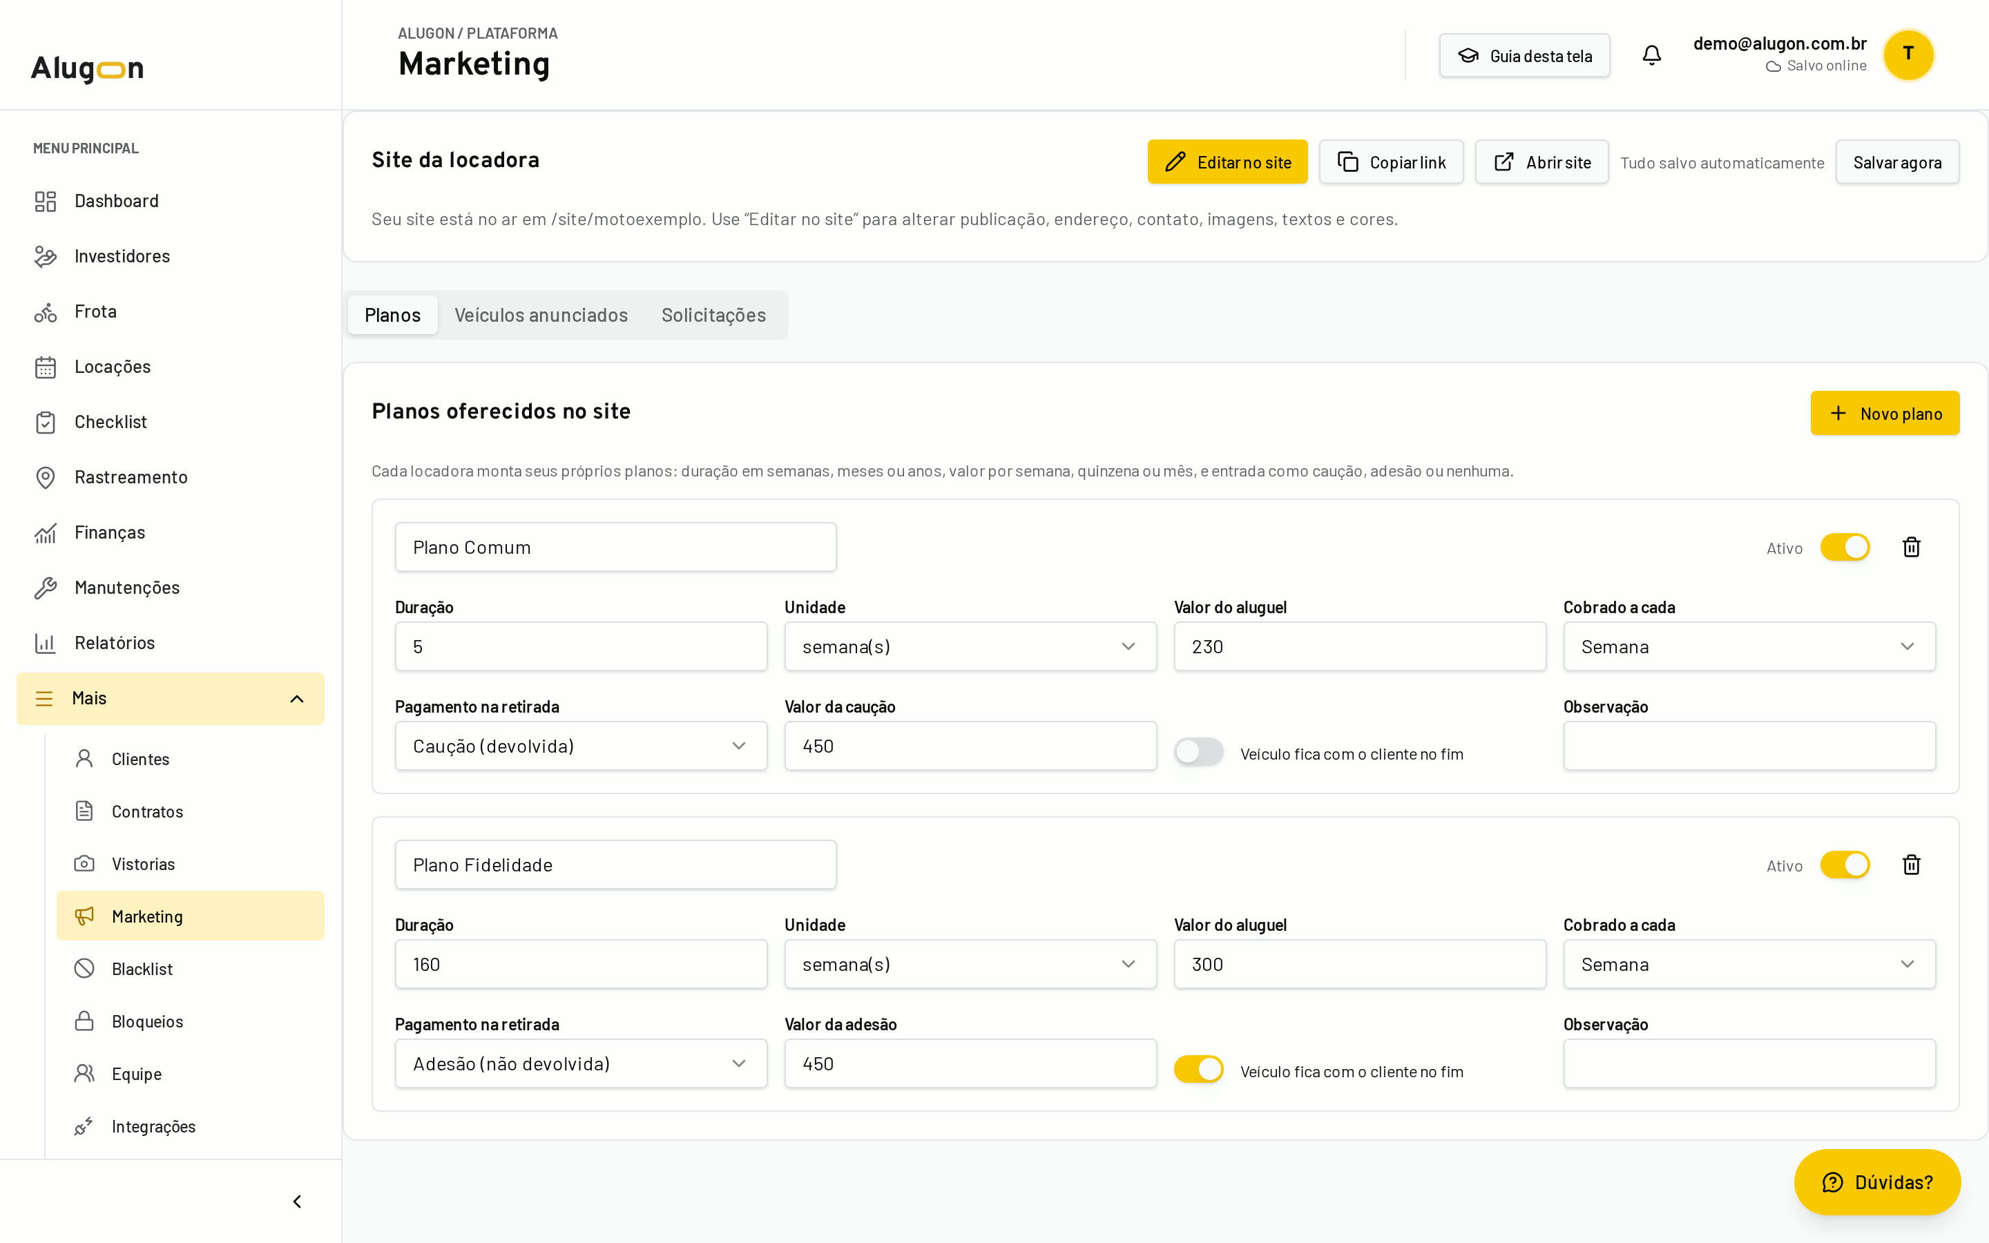Image resolution: width=1989 pixels, height=1243 pixels.
Task: Open Integrações plug item
Action: pos(190,1126)
